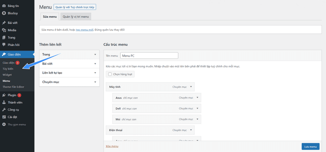Image resolution: width=326 pixels, height=152 pixels.
Task: Click the Phản hồi comments icon
Action: coord(4,44)
